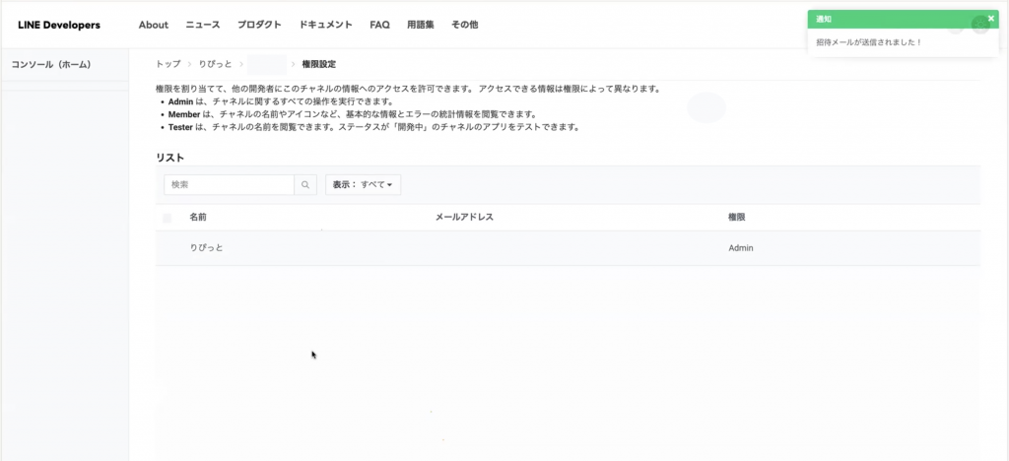This screenshot has width=1009, height=461.
Task: Click the メールアドレス column header
Action: tap(463, 217)
